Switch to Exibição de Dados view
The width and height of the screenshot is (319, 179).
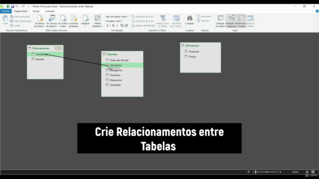coord(220,21)
